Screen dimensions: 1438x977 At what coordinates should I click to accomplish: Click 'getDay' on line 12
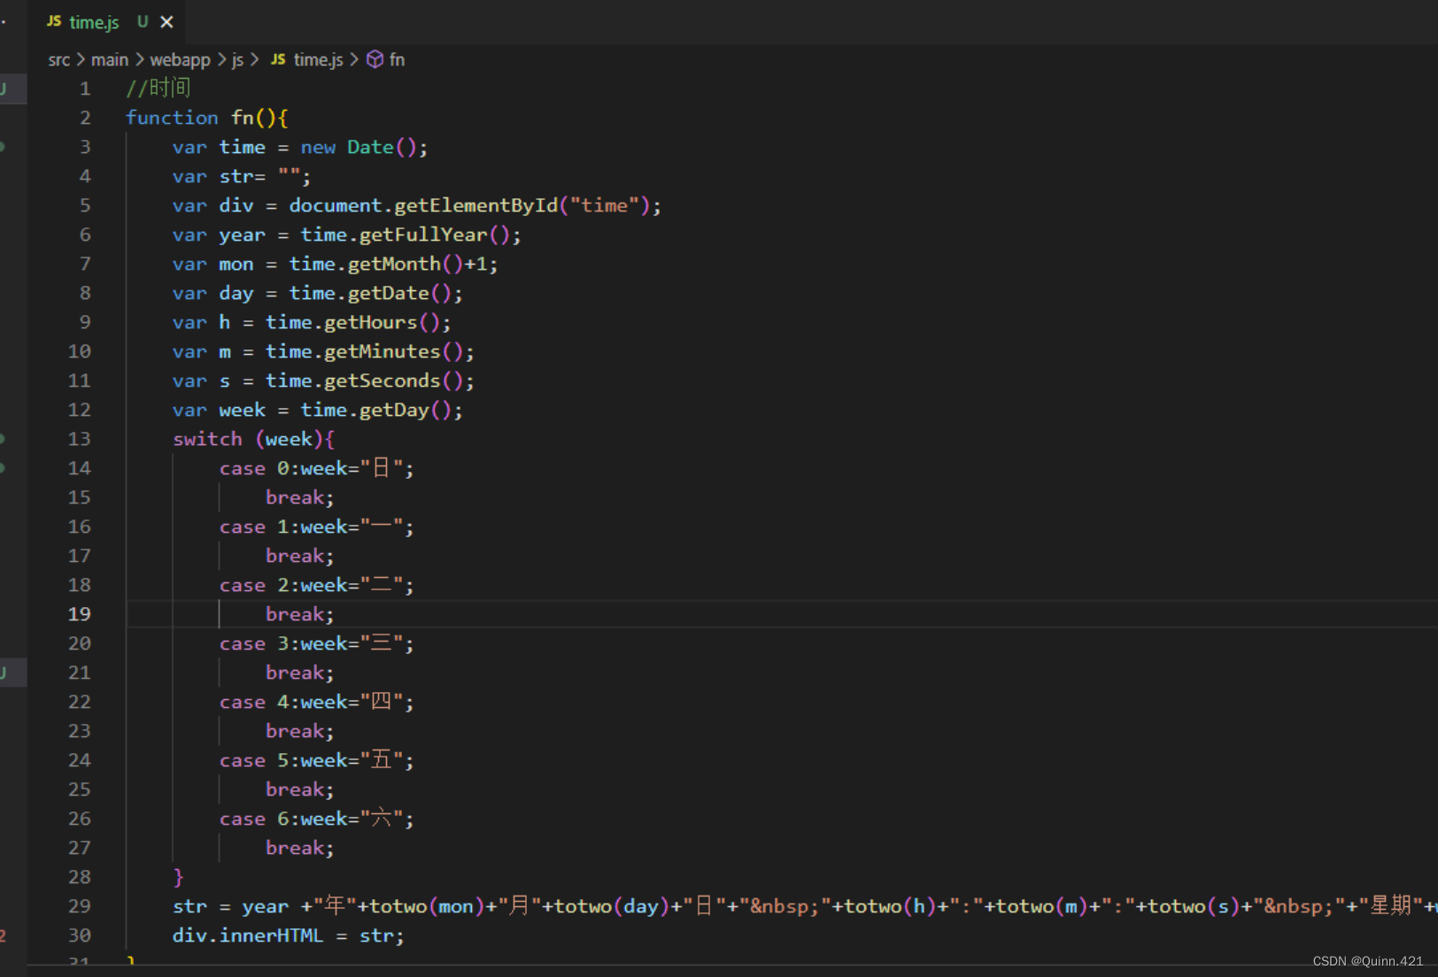point(394,410)
